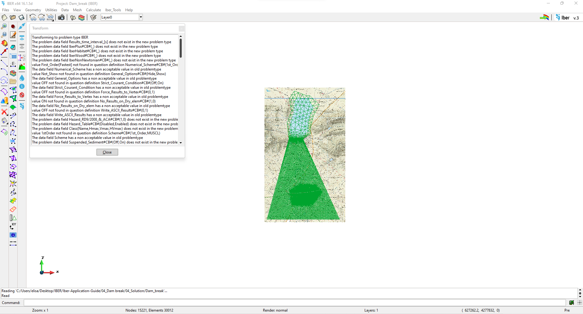The image size is (583, 314).
Task: Open the notepad with pencil icon
Action: (13, 35)
